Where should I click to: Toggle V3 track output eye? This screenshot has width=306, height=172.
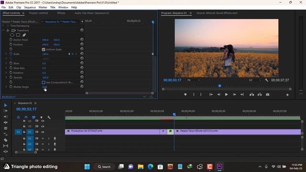point(43,121)
